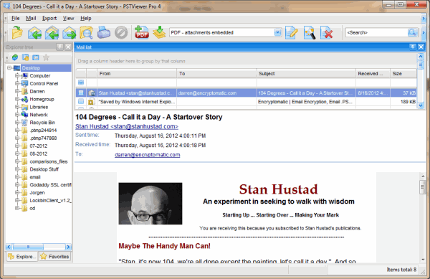The height and width of the screenshot is (279, 430).
Task: Expand the email folder node
Action: pyautogui.click(x=17, y=177)
